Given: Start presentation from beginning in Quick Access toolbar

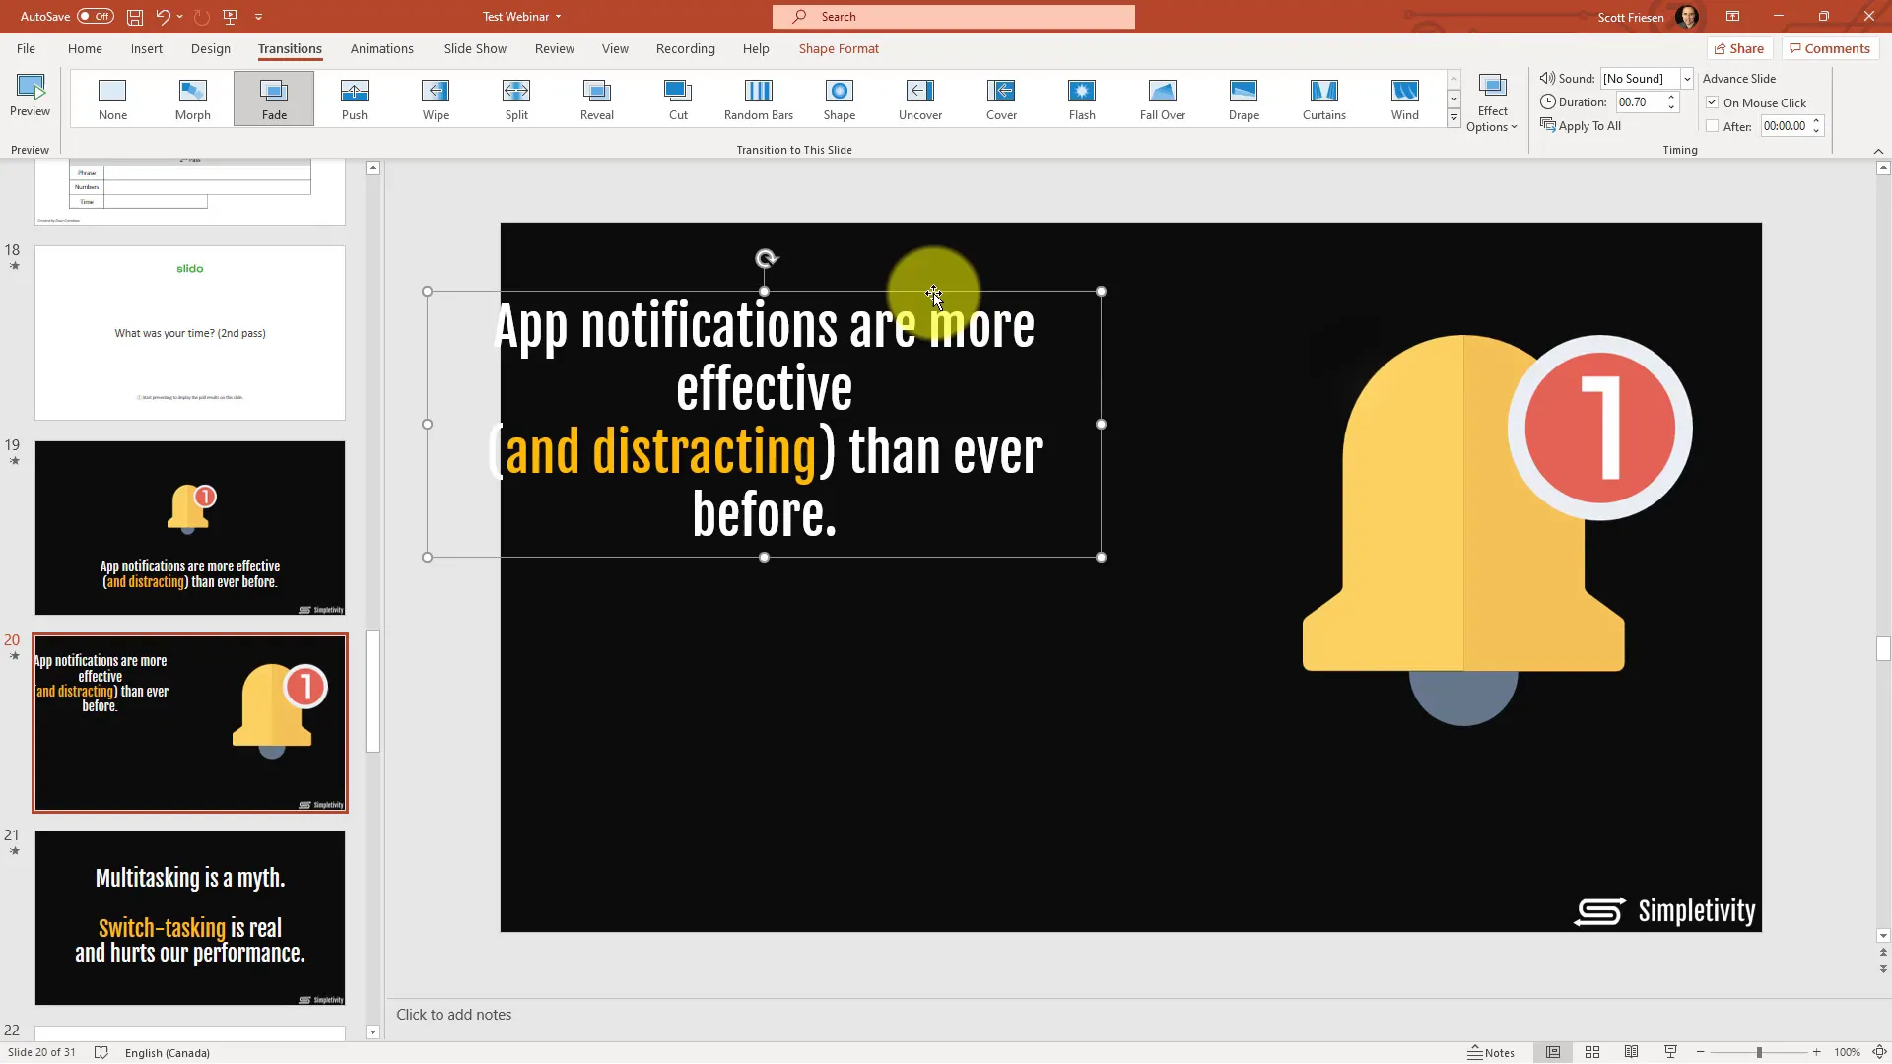Looking at the screenshot, I should tap(231, 17).
